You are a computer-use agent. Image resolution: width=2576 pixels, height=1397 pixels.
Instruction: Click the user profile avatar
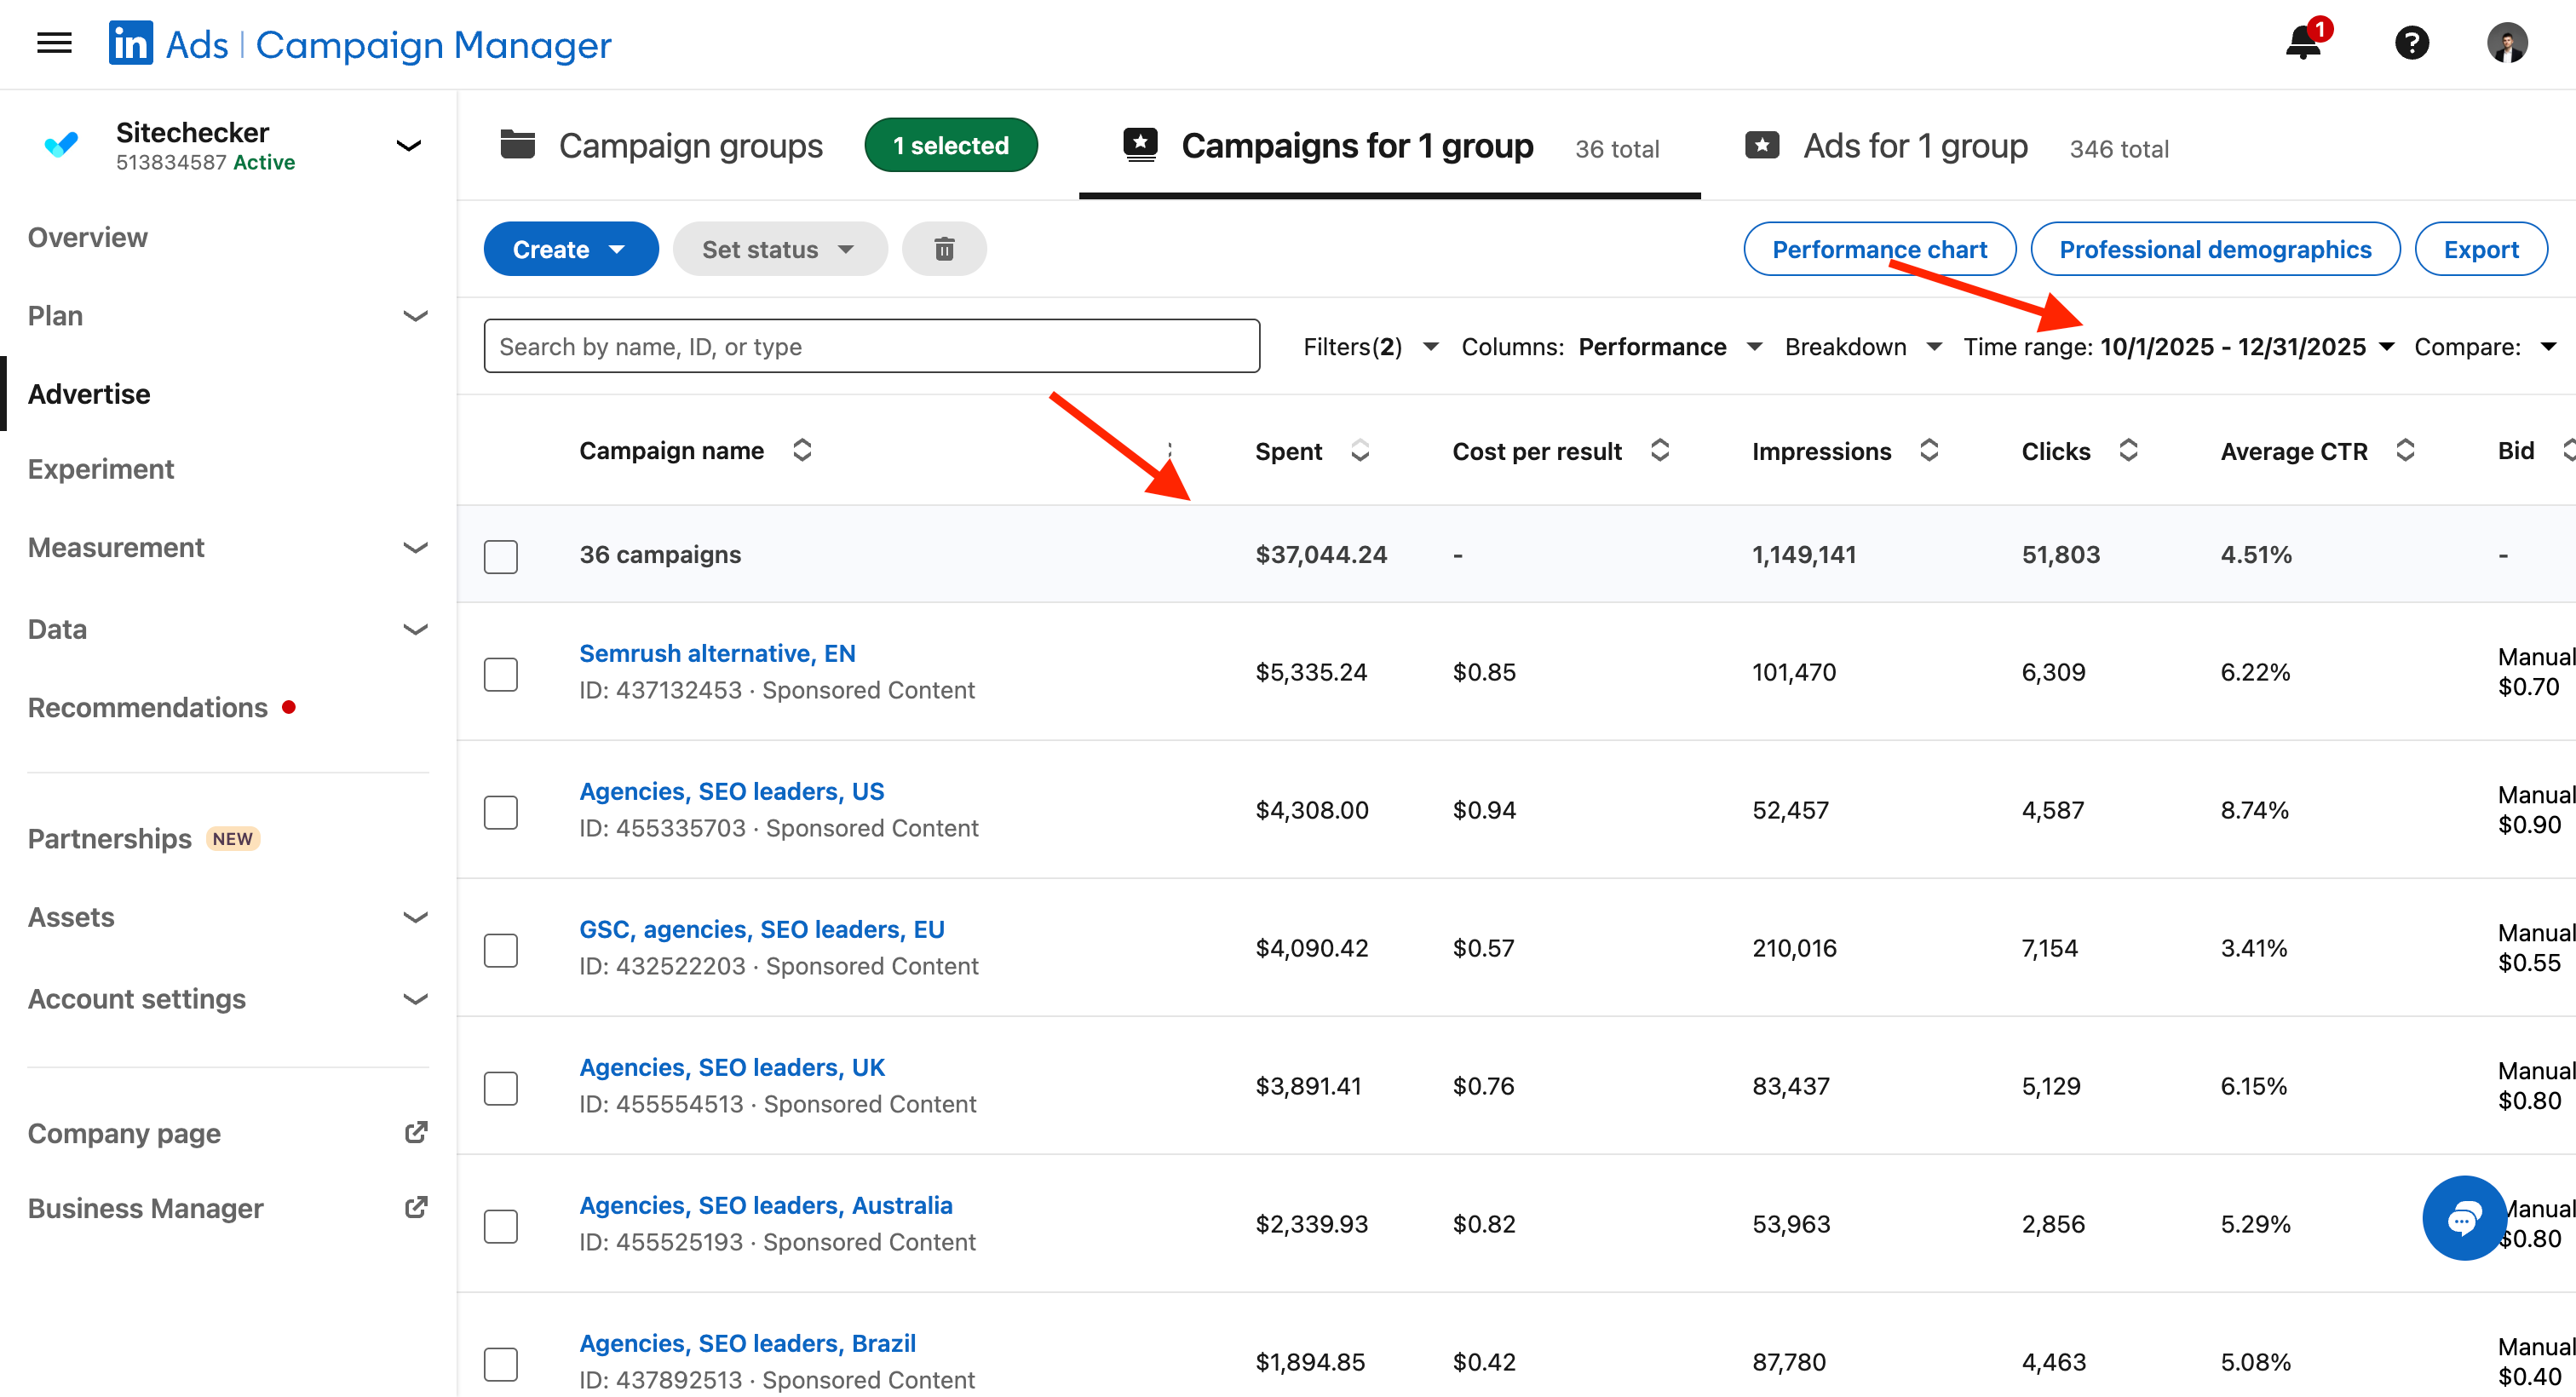click(2506, 43)
